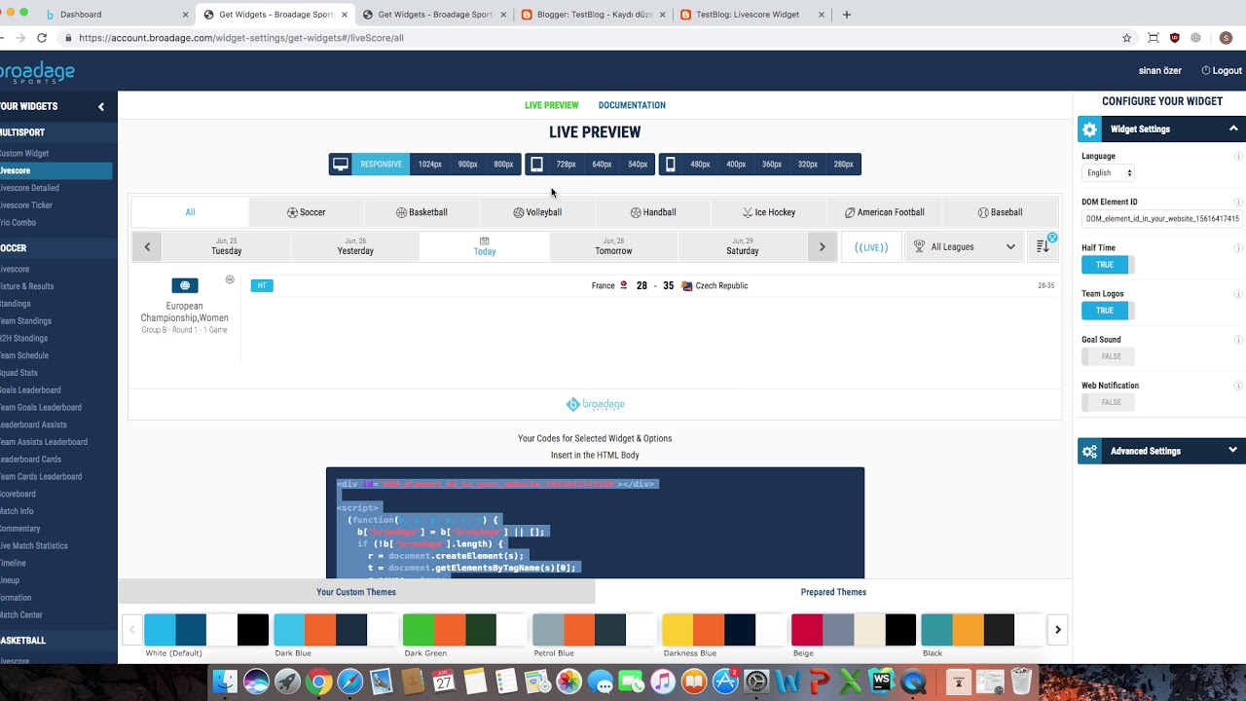Viewport: 1246px width, 701px height.
Task: Open Chrome from the dock
Action: [318, 682]
